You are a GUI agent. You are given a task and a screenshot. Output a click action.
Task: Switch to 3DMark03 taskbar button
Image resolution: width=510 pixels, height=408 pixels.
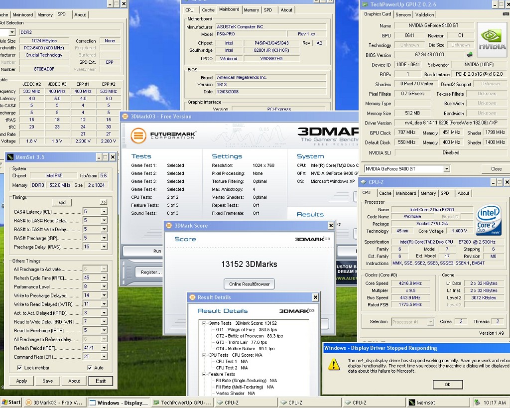[55, 403]
